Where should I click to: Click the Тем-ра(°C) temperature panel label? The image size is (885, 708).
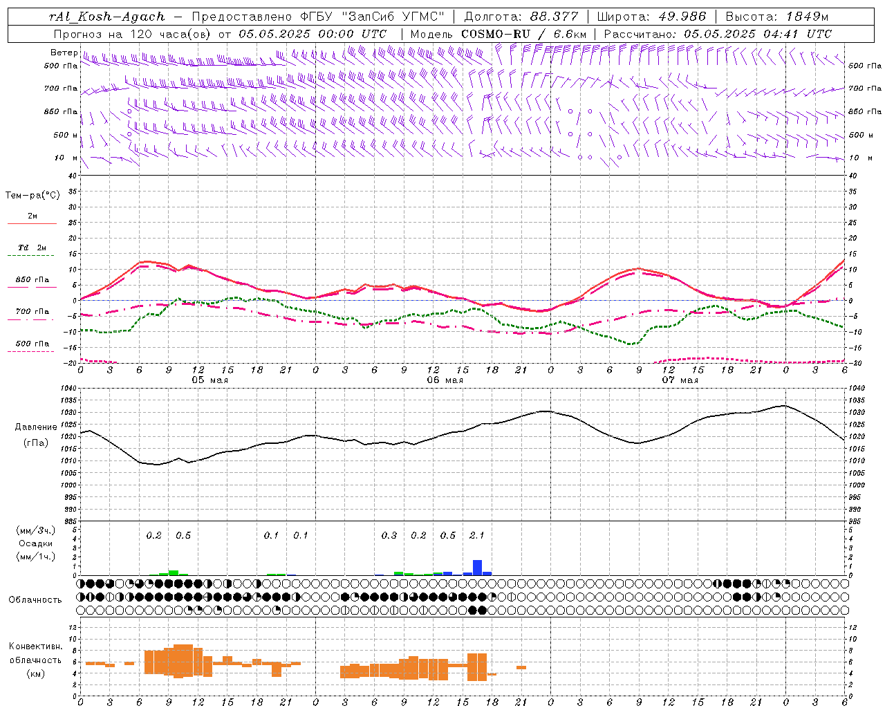coord(32,196)
